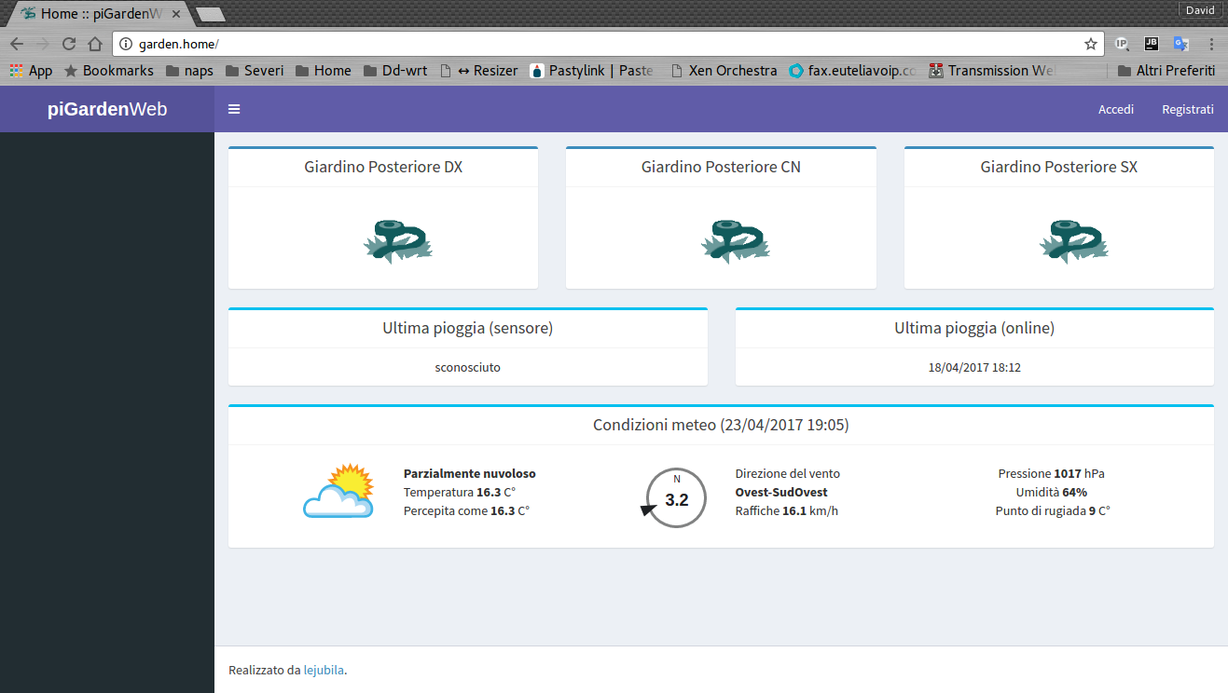
Task: Click the garden.home address bar
Action: 606,44
